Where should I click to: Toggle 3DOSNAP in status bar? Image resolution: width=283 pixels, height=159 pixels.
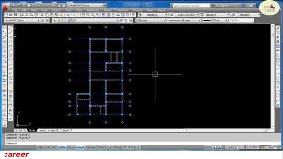(91, 148)
